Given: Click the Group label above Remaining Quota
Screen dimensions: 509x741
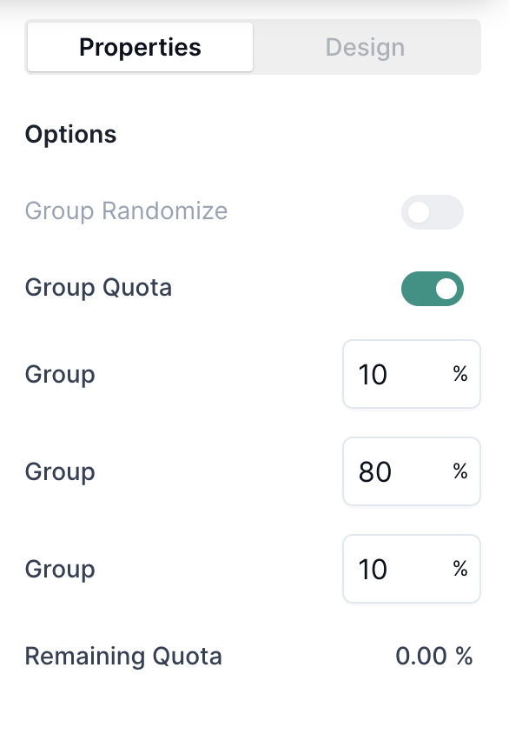Looking at the screenshot, I should (x=60, y=569).
